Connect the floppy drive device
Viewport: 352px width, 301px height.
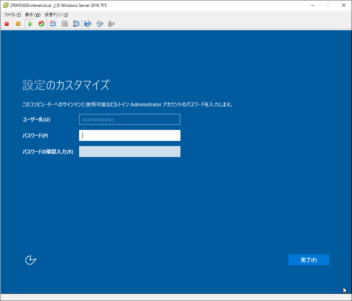88,24
